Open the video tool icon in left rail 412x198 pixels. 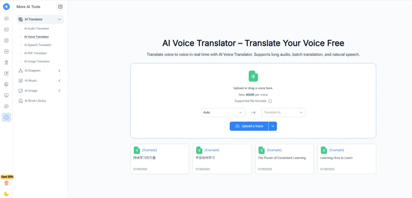click(6, 18)
